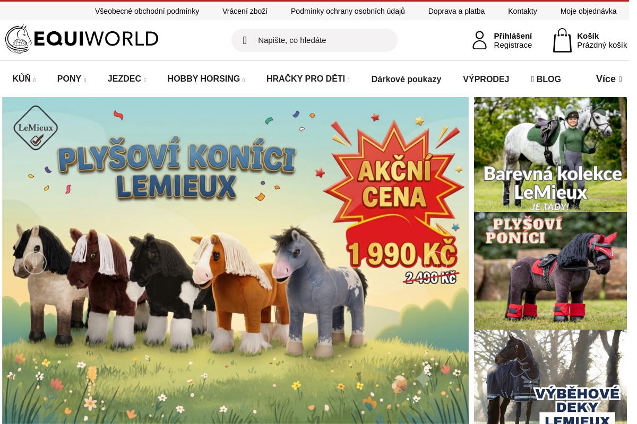The image size is (637, 424).
Task: Go to next carousel slide arrow
Action: [436, 262]
